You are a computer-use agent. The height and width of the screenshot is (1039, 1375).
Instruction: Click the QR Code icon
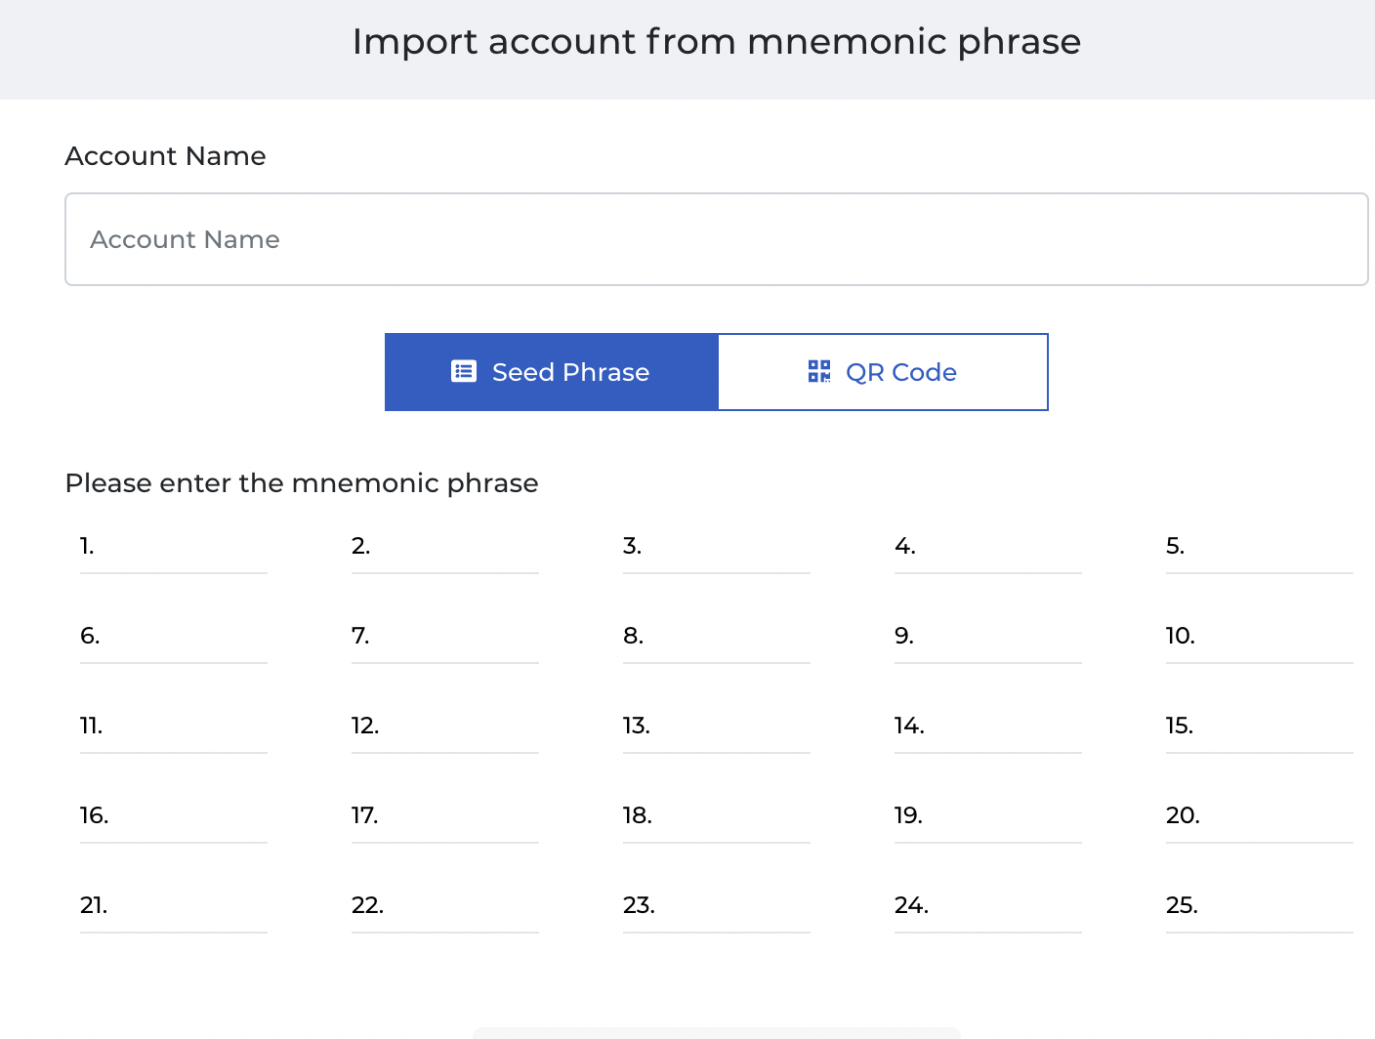tap(818, 372)
